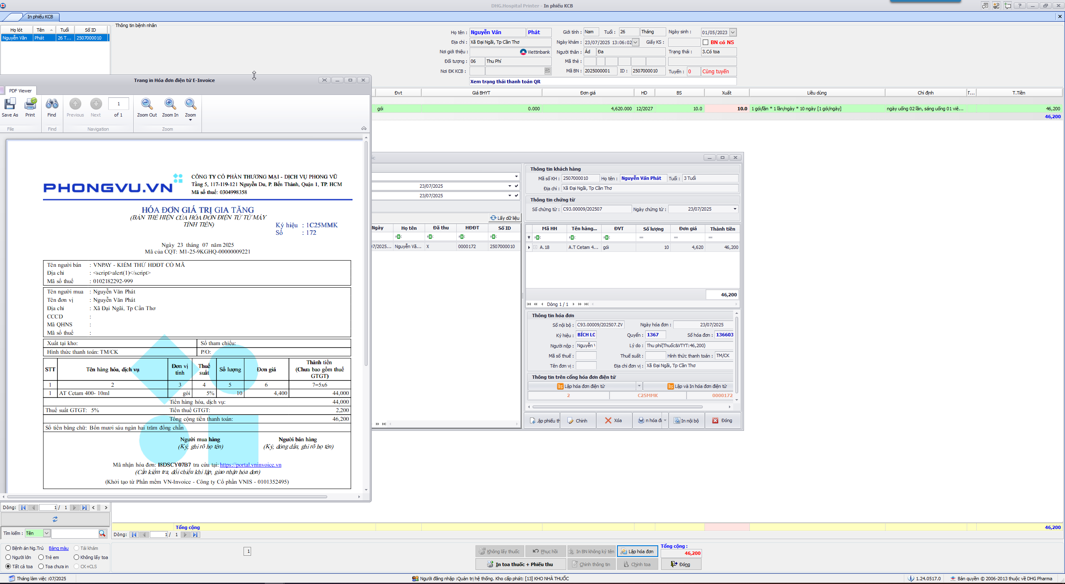This screenshot has height=584, width=1065.
Task: Open the portal.vninvoice.vn link
Action: [x=250, y=465]
